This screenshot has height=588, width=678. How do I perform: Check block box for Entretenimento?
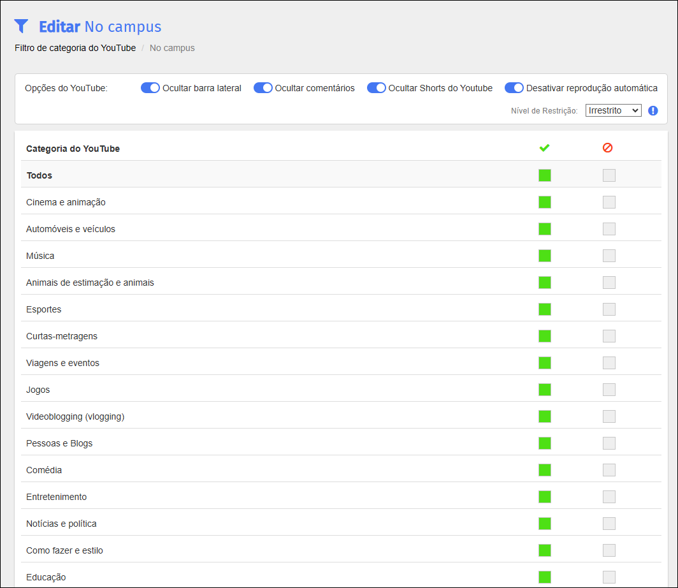click(609, 497)
